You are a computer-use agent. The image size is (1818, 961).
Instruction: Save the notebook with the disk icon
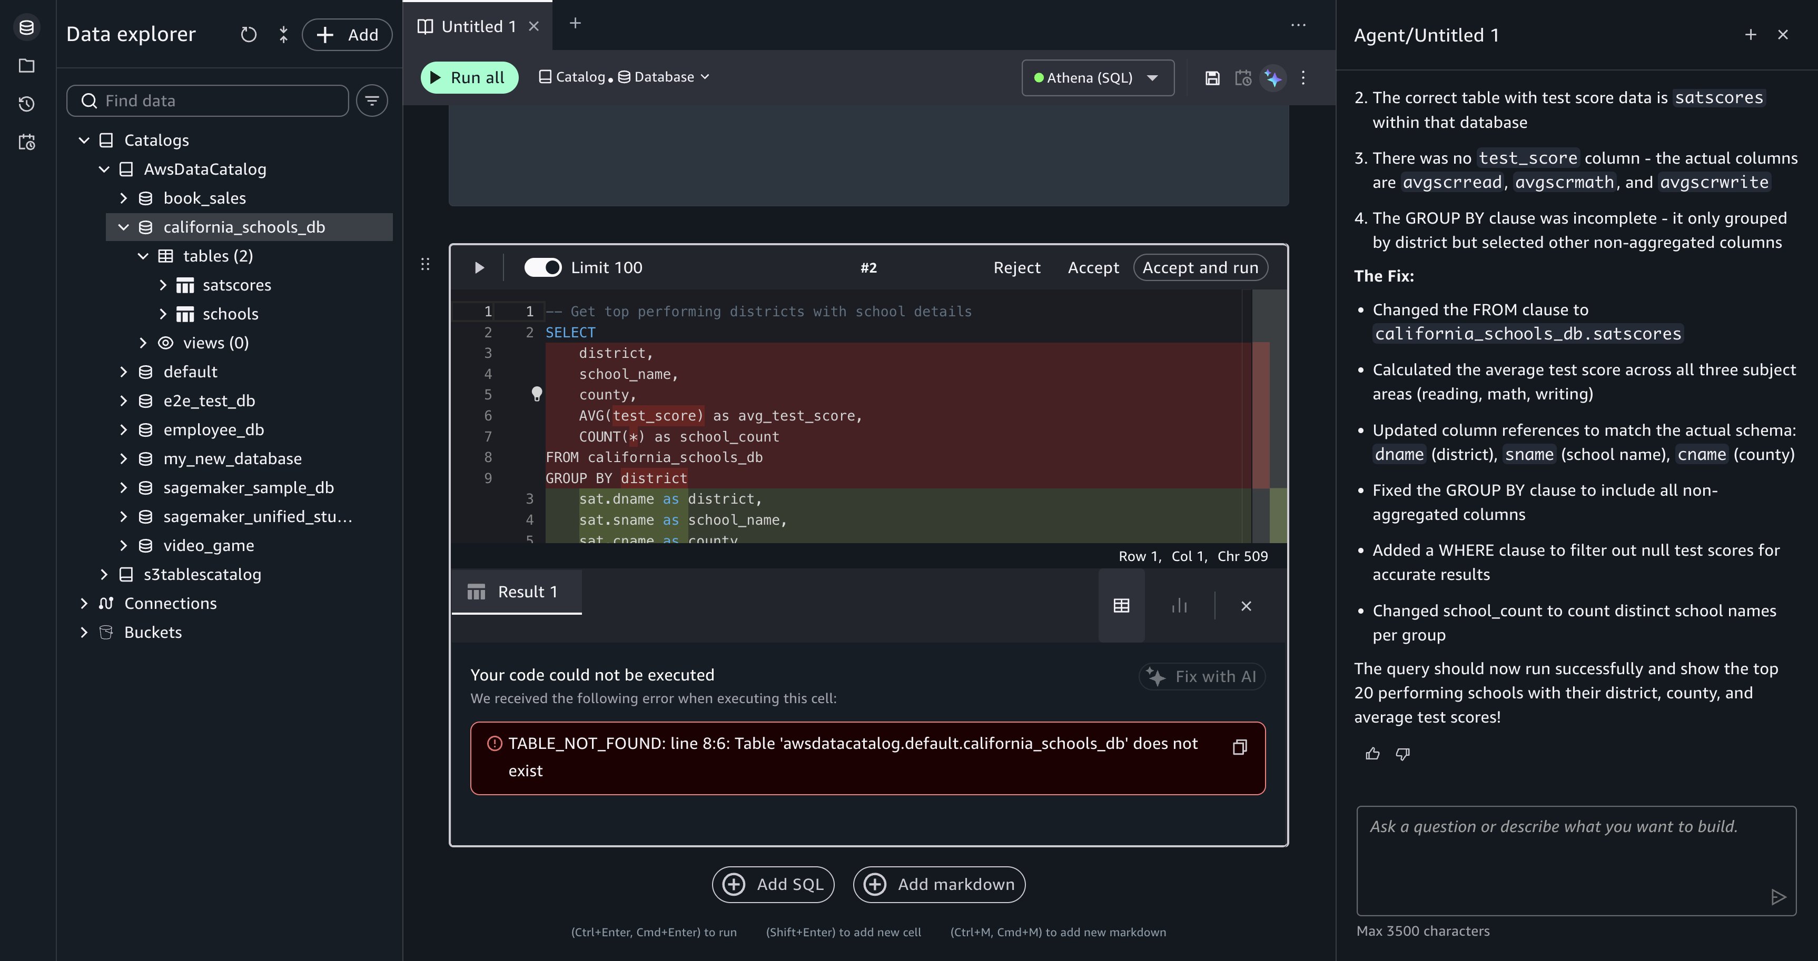(x=1212, y=77)
